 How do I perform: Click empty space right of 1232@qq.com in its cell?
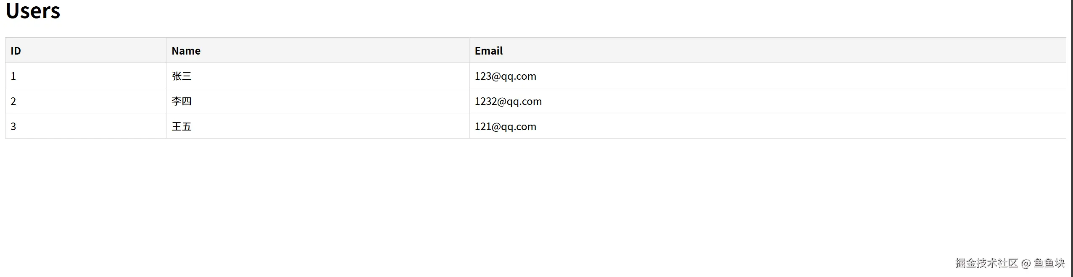(x=799, y=101)
